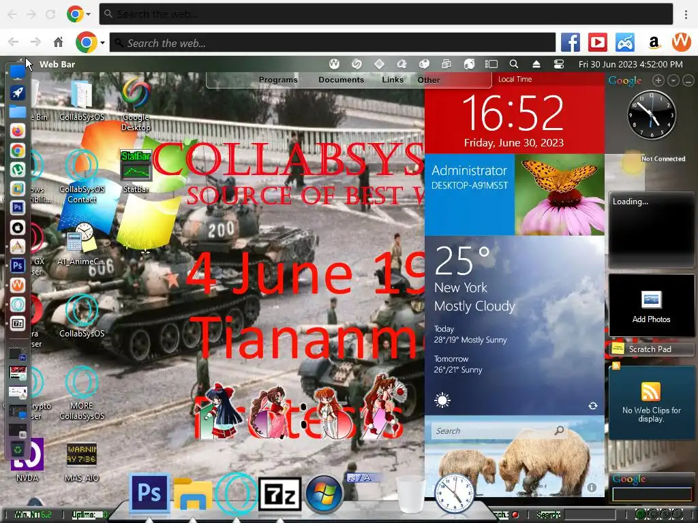Screen dimensions: 698x523
Task: Open the Amazon shortcut in toolbar
Action: tap(654, 43)
